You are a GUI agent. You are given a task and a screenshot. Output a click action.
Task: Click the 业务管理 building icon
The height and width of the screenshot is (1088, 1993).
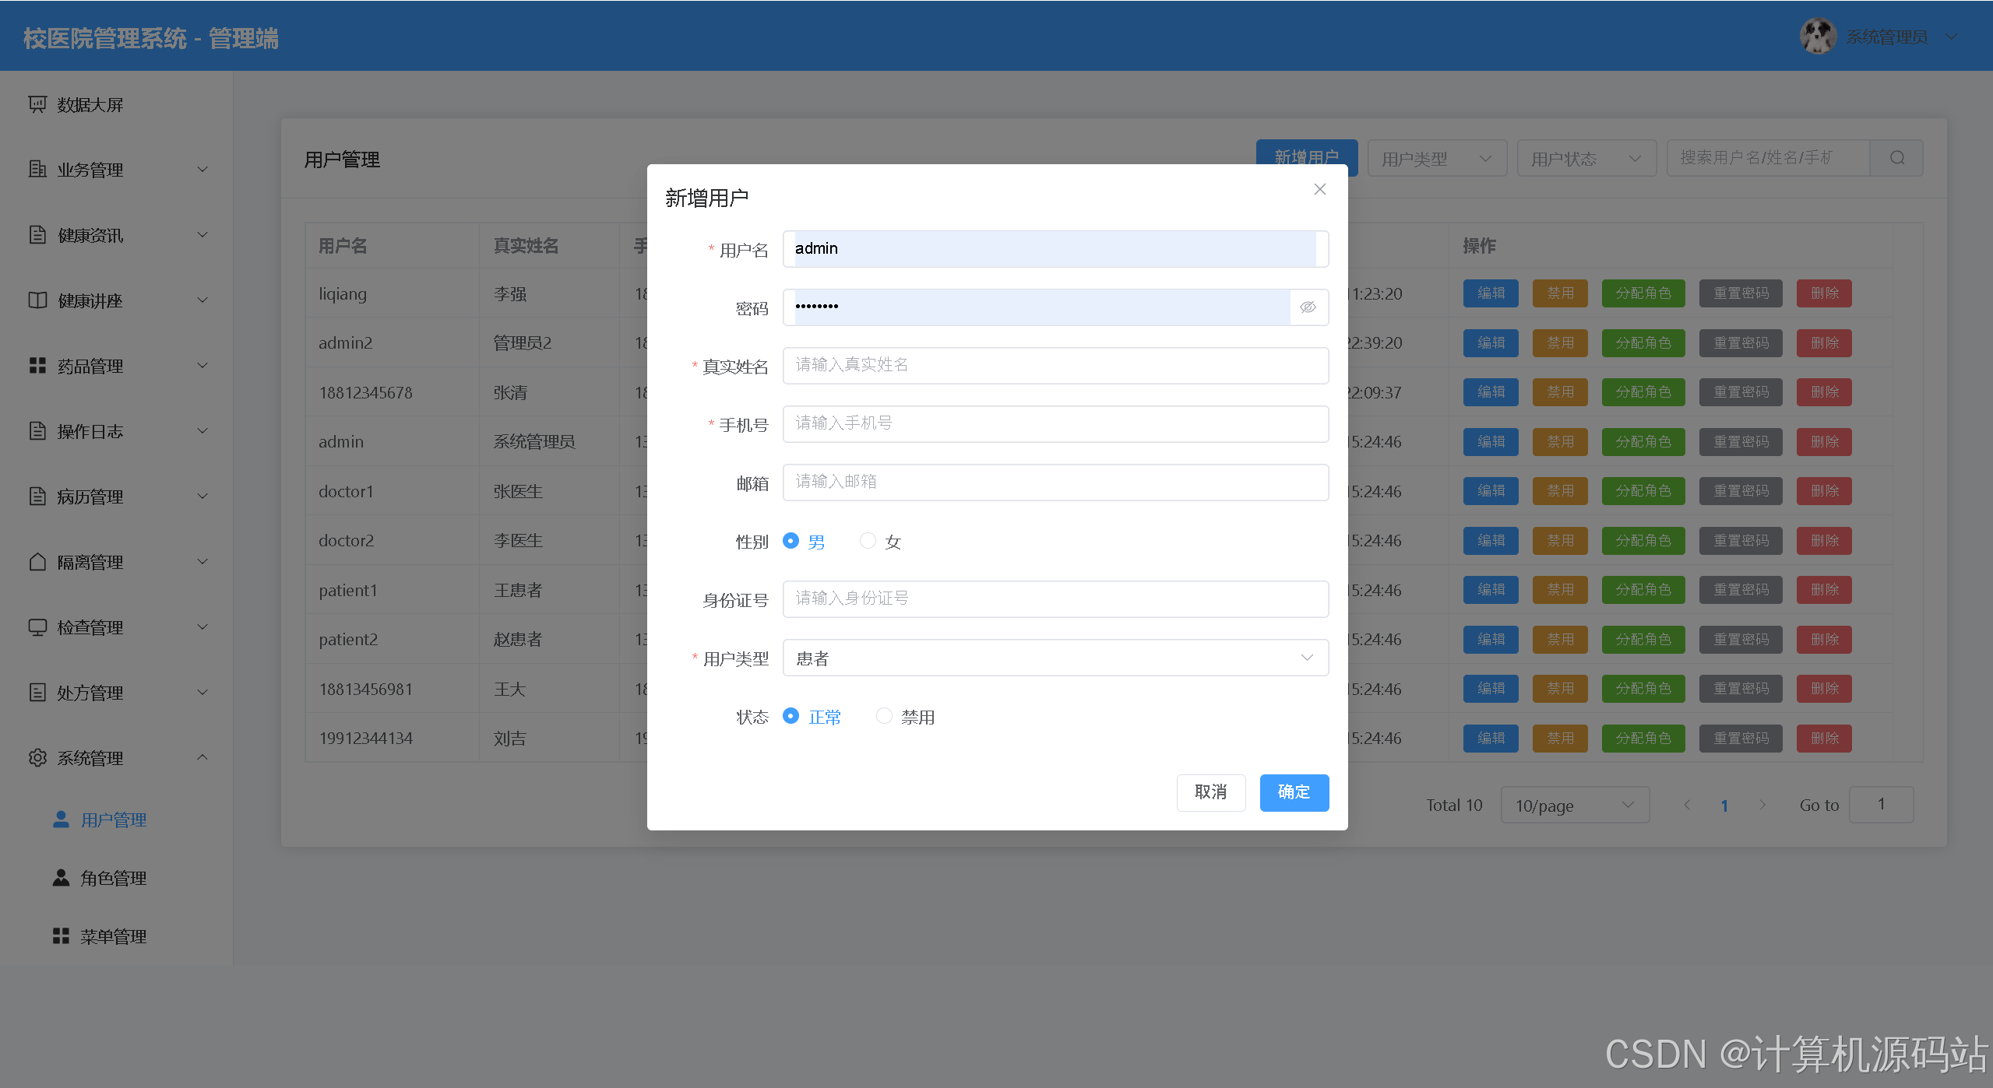(x=37, y=169)
